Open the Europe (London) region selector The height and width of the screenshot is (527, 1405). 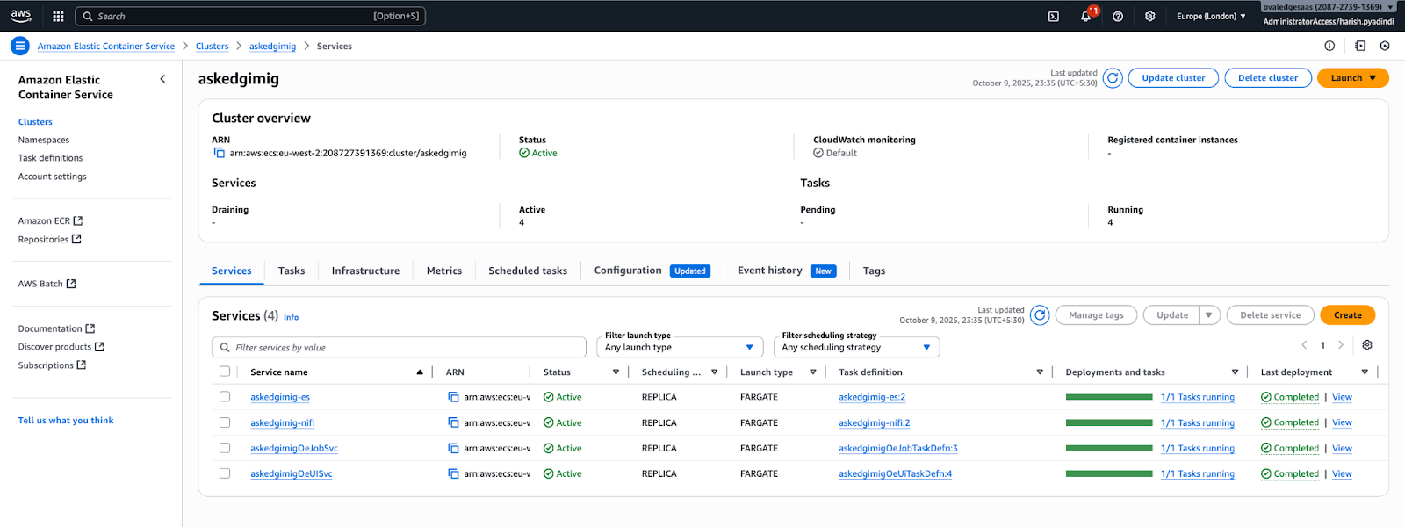(1211, 16)
